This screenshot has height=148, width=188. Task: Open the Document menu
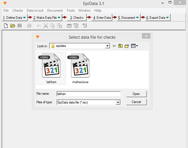[x=55, y=10]
